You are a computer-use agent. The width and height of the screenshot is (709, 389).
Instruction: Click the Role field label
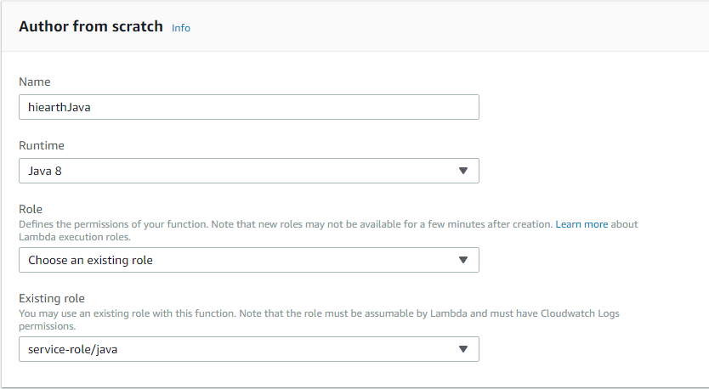31,209
